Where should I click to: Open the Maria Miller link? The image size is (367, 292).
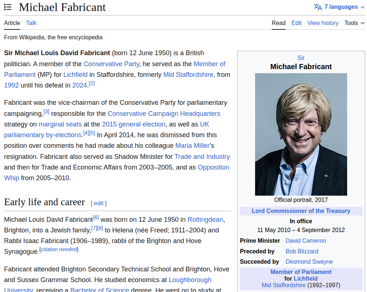point(192,146)
